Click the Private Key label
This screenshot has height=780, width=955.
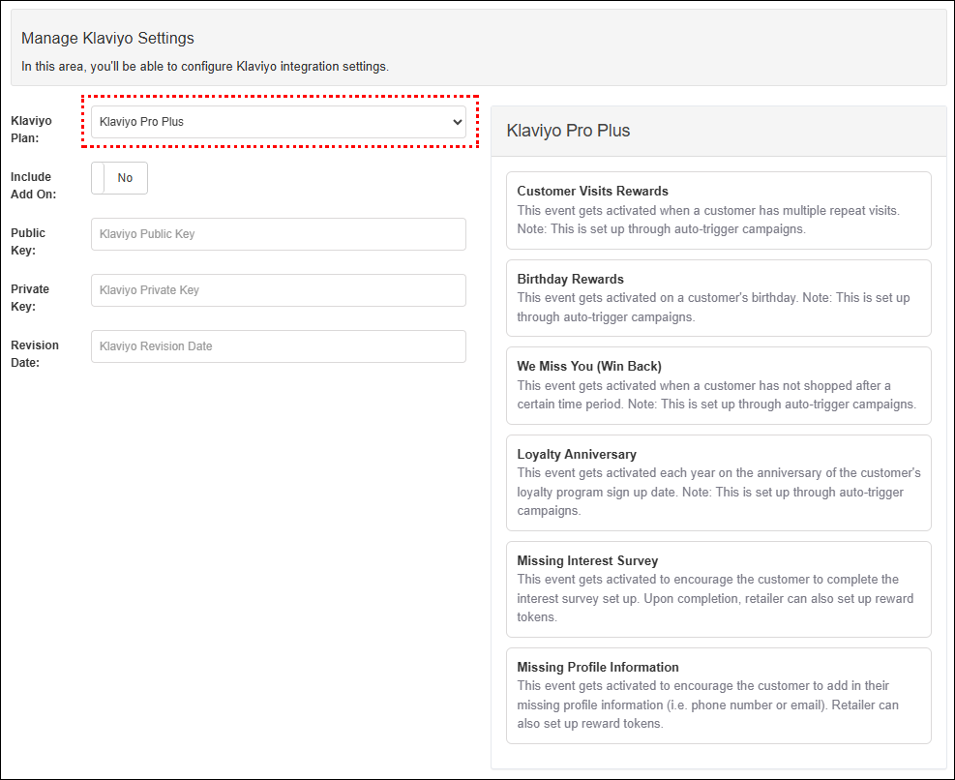point(29,298)
